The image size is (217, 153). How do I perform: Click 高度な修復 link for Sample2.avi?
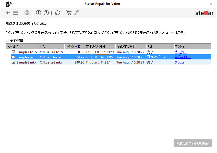(182, 57)
